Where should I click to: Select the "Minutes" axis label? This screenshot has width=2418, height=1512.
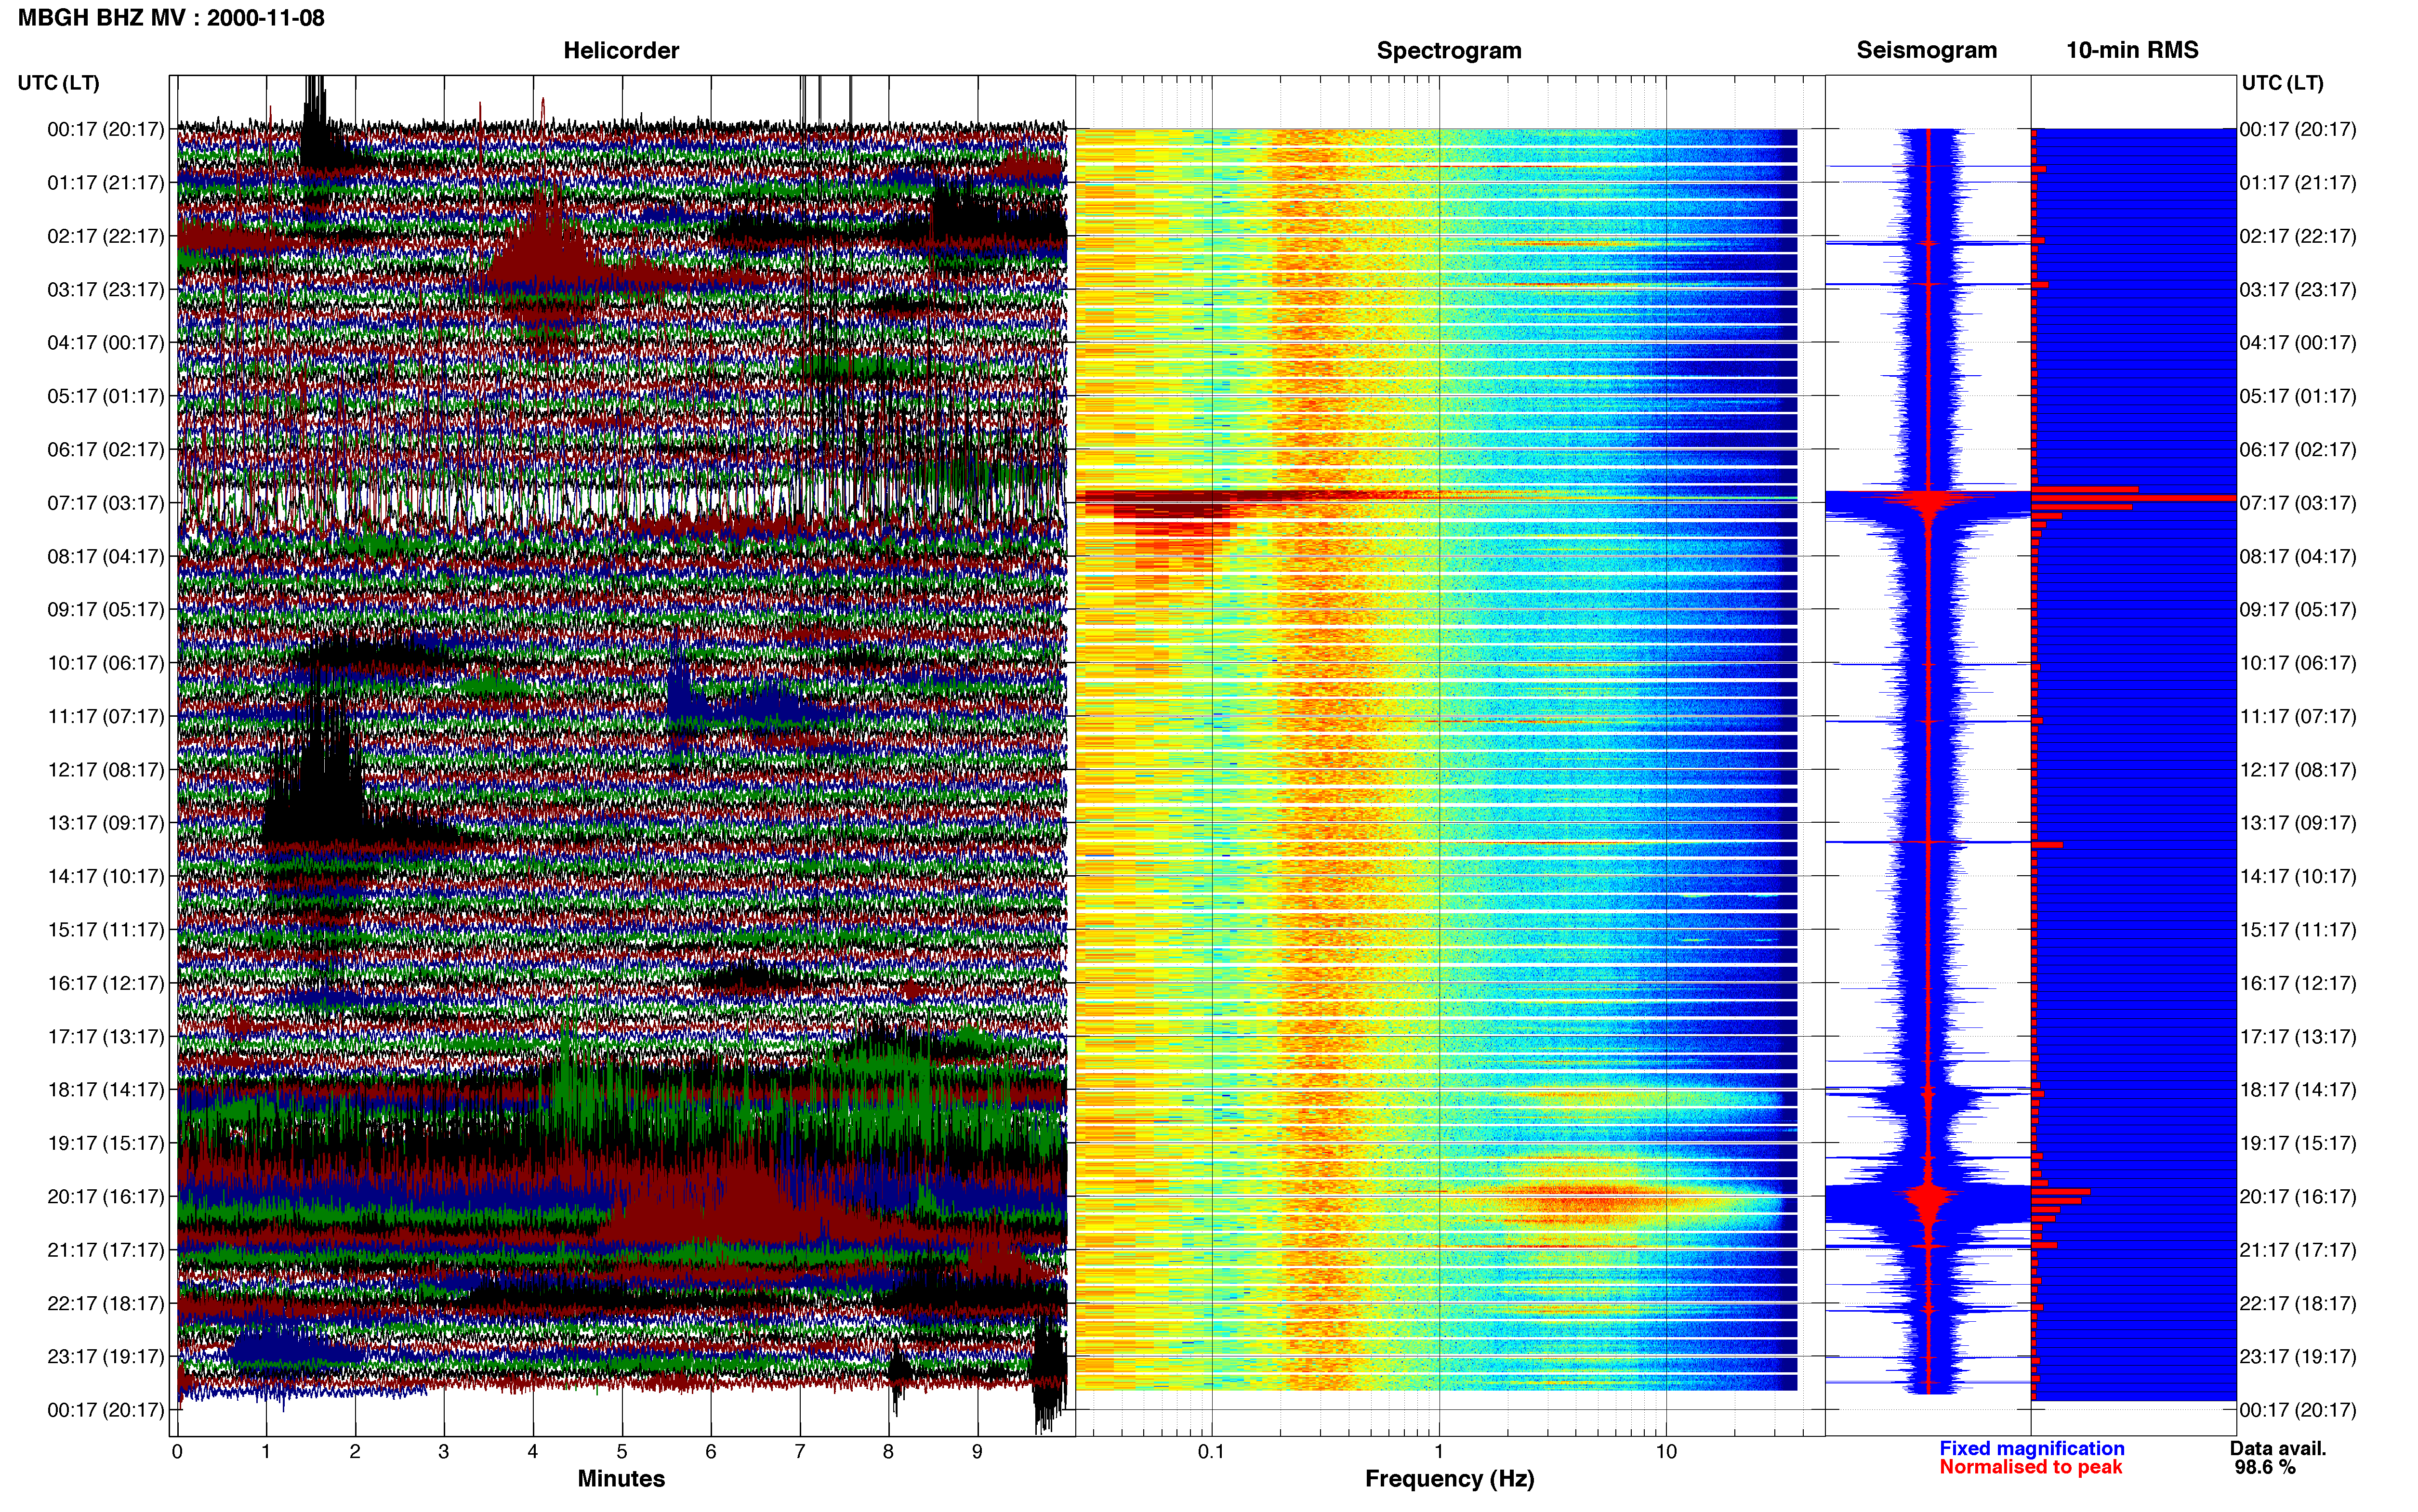621,1478
